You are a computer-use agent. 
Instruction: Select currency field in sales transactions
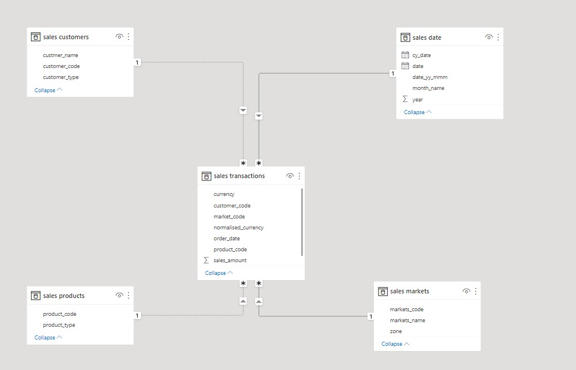pyautogui.click(x=223, y=194)
